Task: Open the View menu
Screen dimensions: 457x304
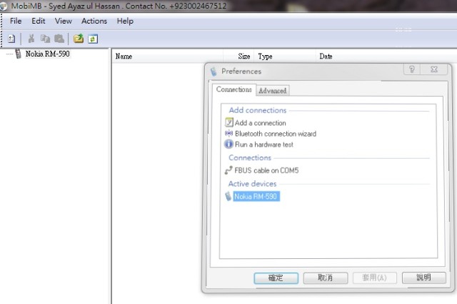Action: tap(64, 21)
